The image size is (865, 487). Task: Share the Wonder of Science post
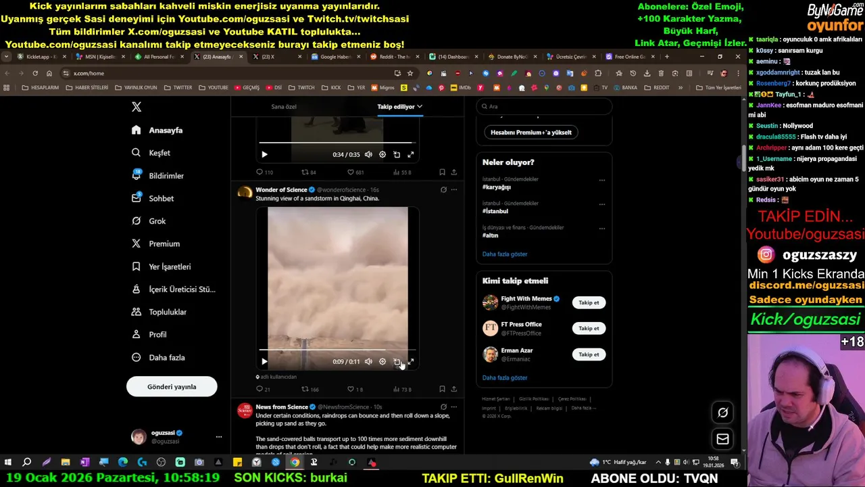[454, 389]
